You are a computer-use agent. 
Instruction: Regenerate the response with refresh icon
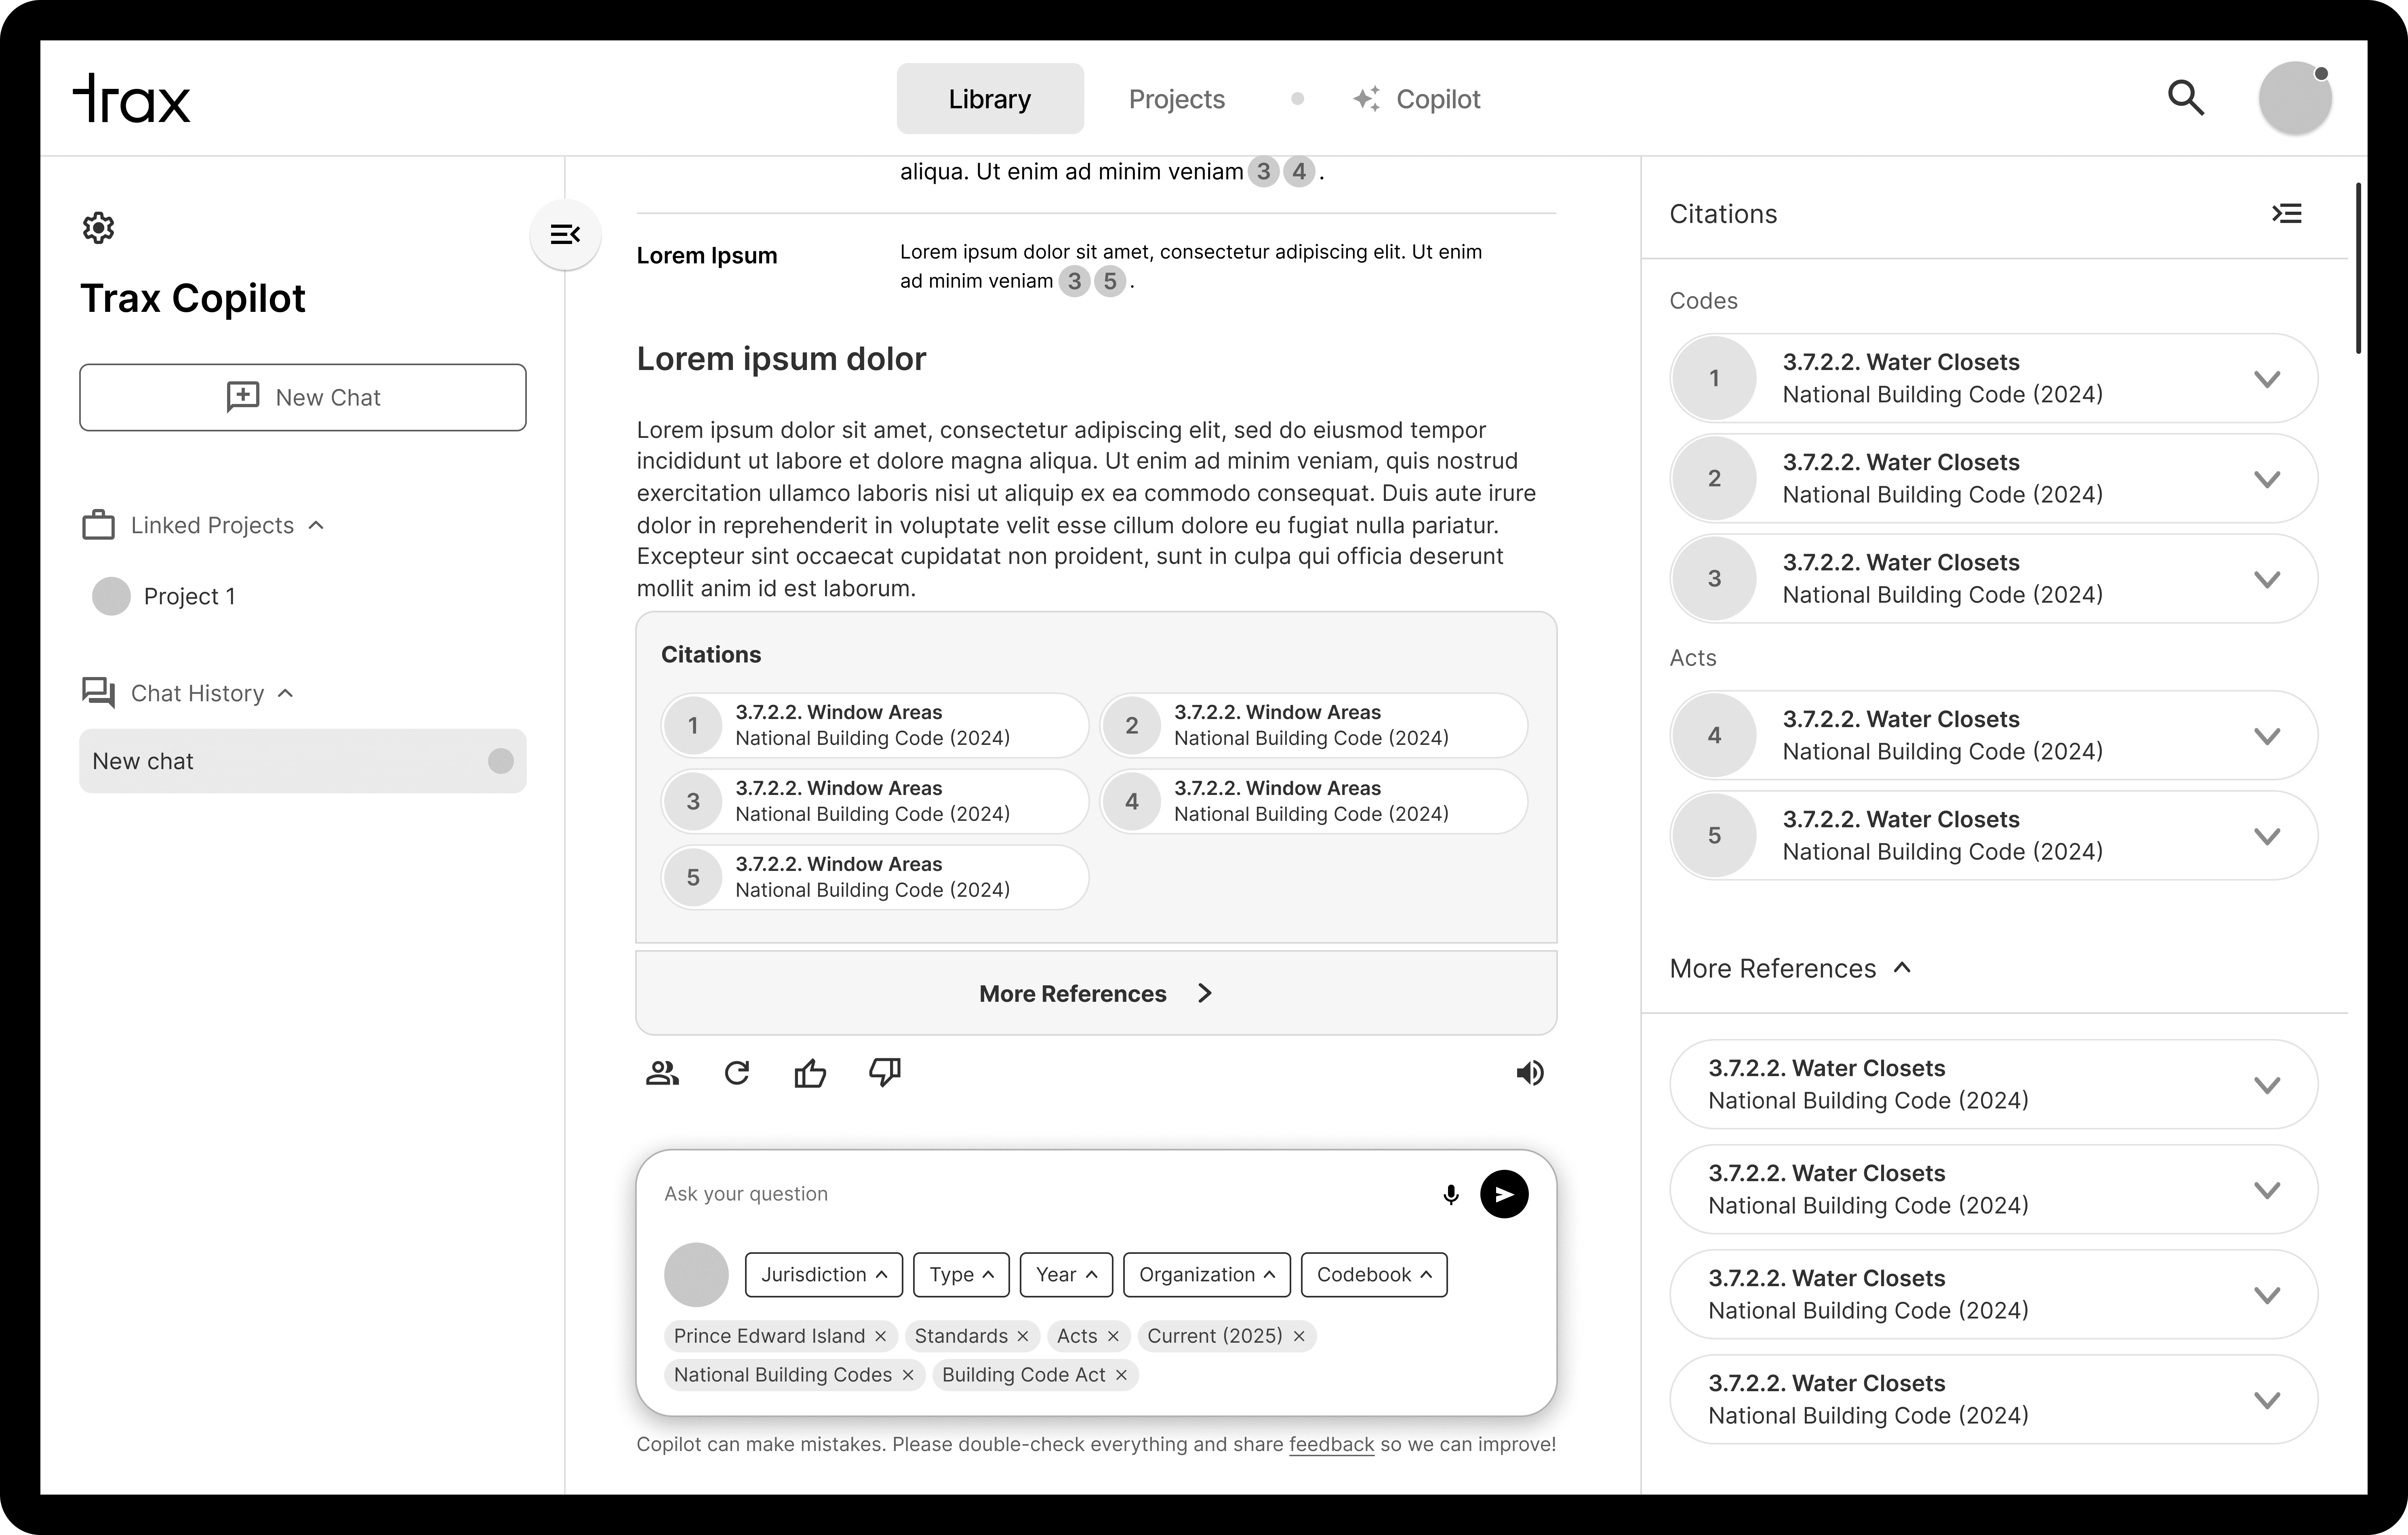(737, 1073)
